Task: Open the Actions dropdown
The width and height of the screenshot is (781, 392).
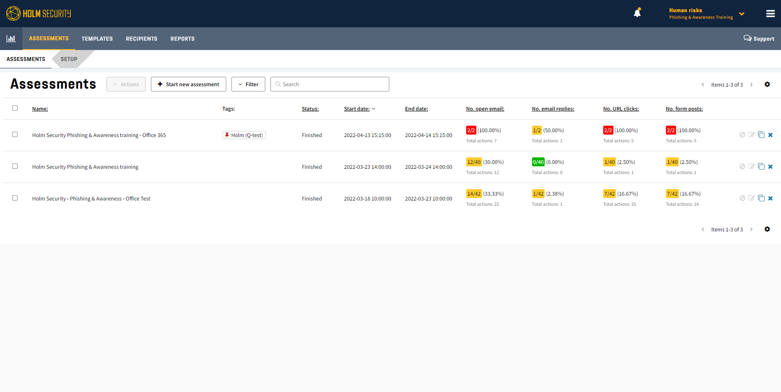Action: point(126,84)
